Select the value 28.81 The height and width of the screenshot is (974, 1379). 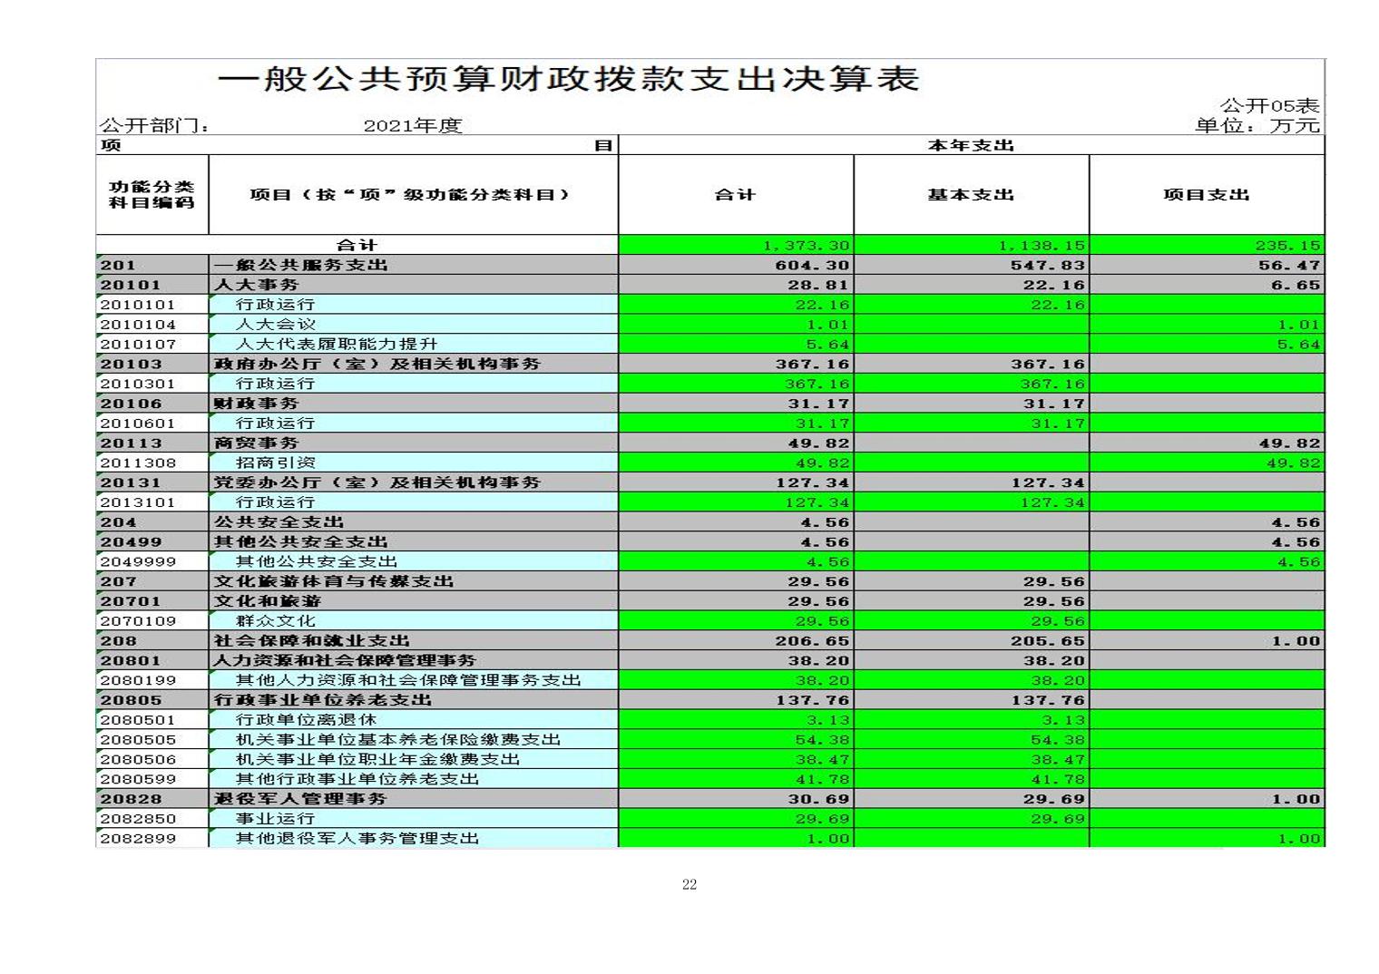[x=818, y=285]
